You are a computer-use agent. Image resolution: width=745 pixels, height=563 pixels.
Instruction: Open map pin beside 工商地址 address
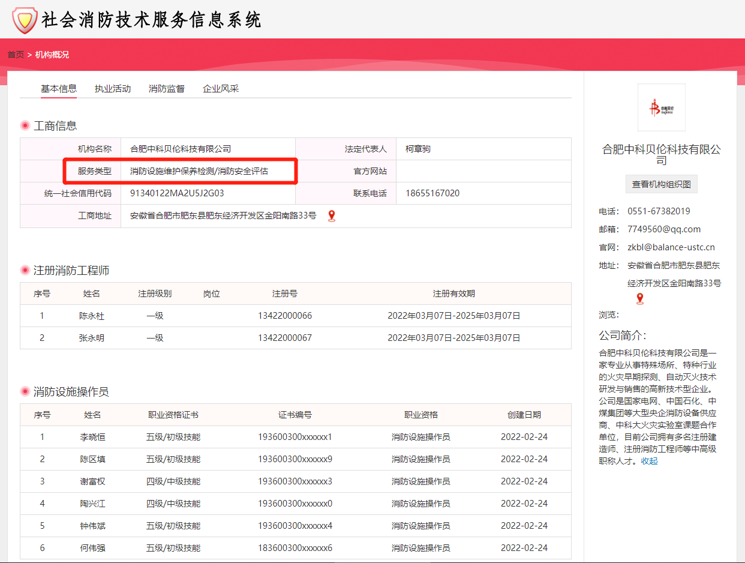(x=332, y=216)
